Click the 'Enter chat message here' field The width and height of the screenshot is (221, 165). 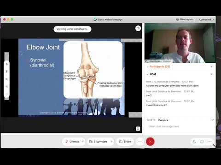tap(180, 126)
